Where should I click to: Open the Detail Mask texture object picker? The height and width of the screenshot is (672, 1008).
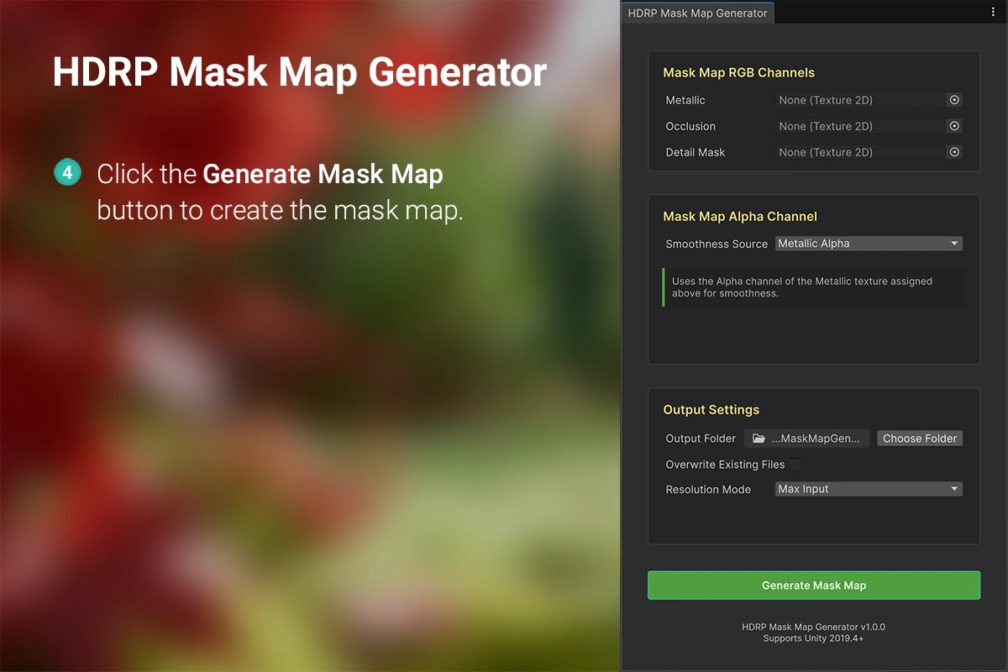(x=954, y=152)
